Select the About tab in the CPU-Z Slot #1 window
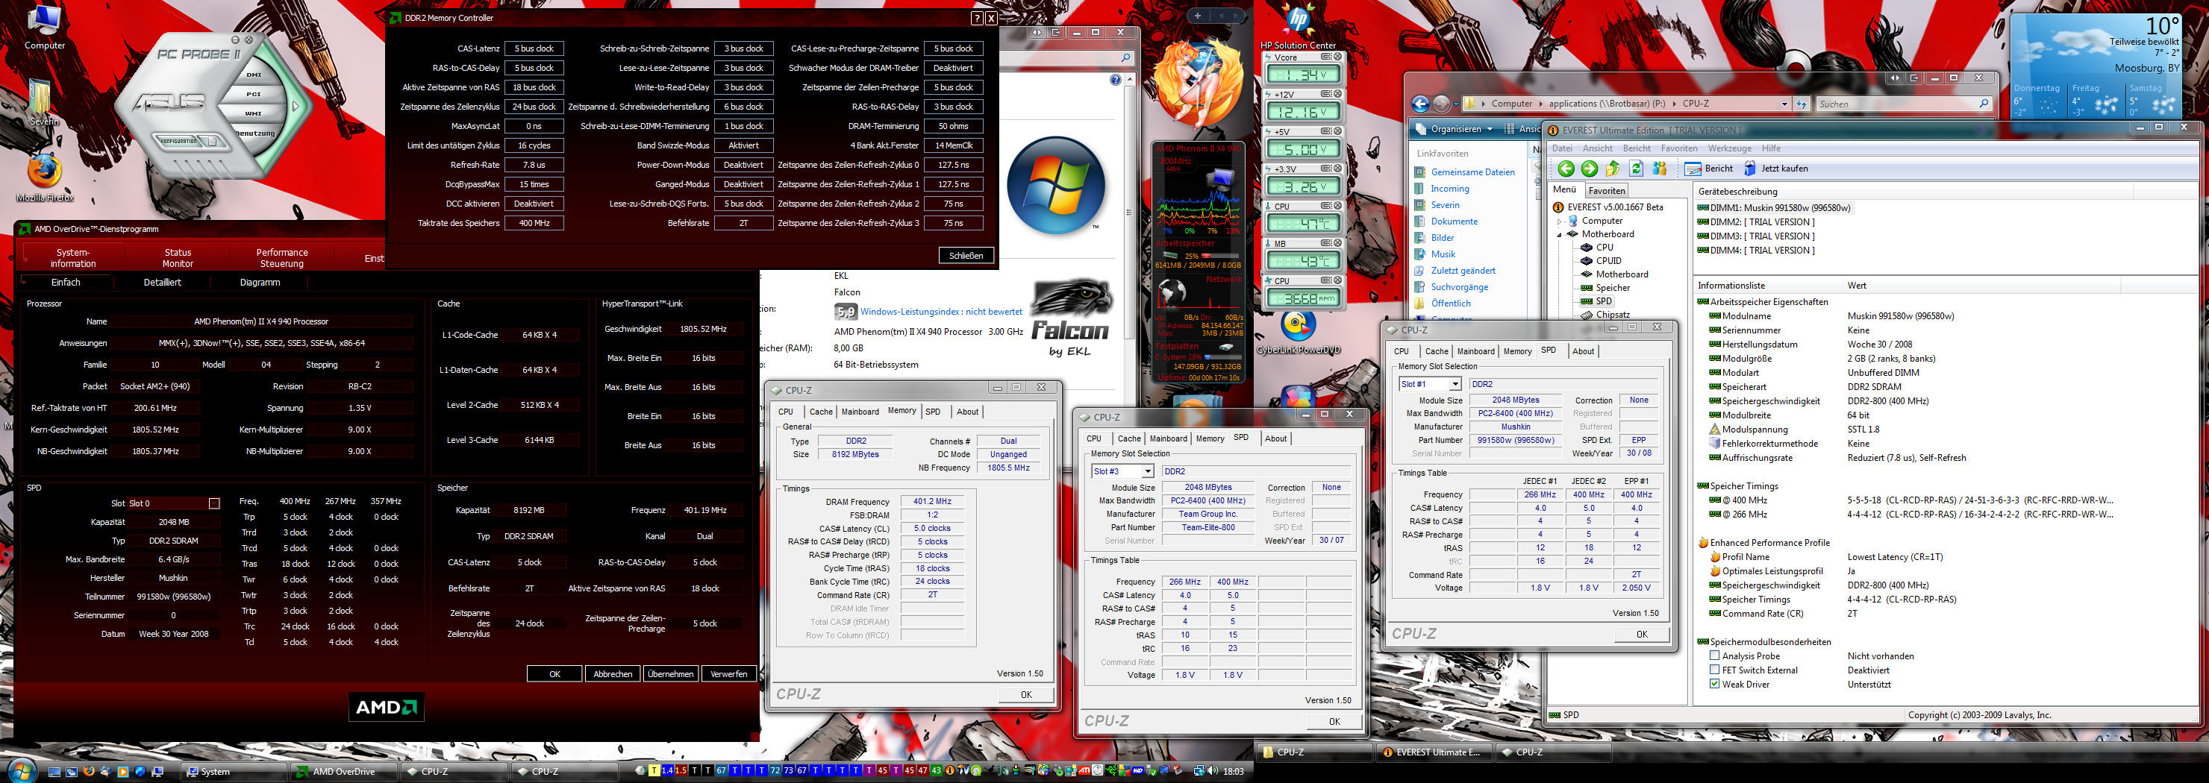This screenshot has width=2209, height=783. pos(1583,351)
